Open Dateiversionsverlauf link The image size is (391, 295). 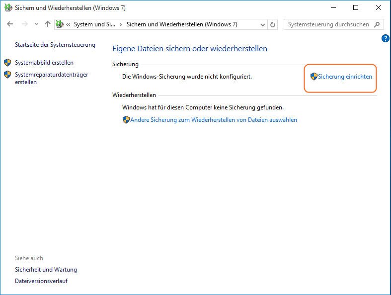41,281
